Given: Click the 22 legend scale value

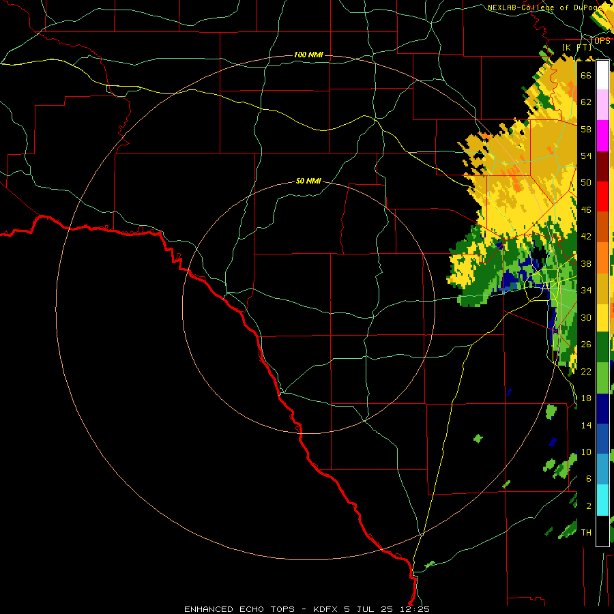Looking at the screenshot, I should pos(586,371).
